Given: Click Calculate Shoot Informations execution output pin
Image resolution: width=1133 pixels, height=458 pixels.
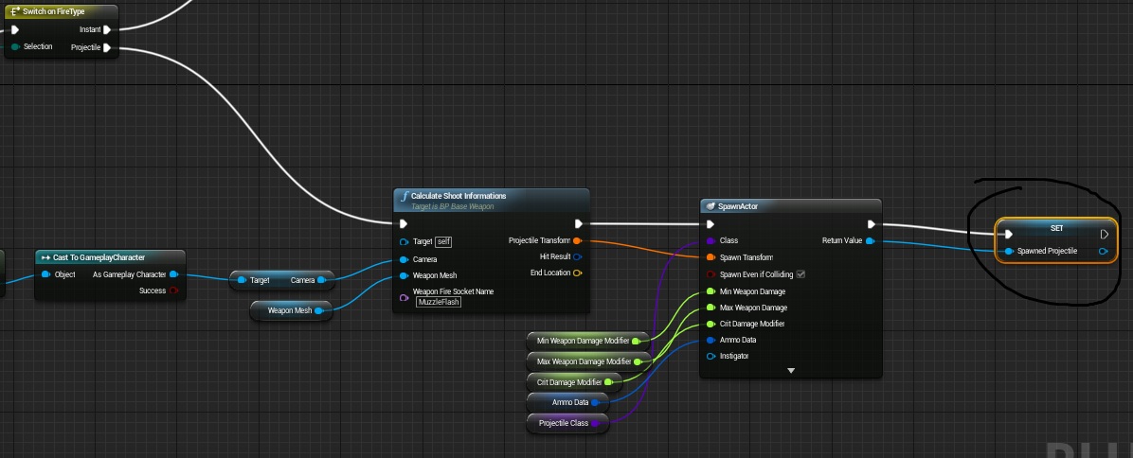Looking at the screenshot, I should (x=578, y=223).
